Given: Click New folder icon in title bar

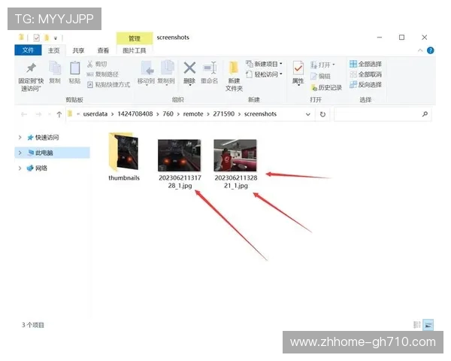Looking at the screenshot, I should tap(47, 38).
